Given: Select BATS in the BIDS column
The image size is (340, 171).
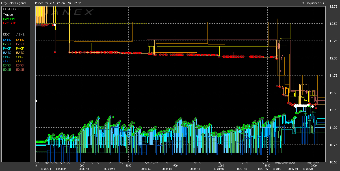Looking at the screenshot, I should point(8,53).
